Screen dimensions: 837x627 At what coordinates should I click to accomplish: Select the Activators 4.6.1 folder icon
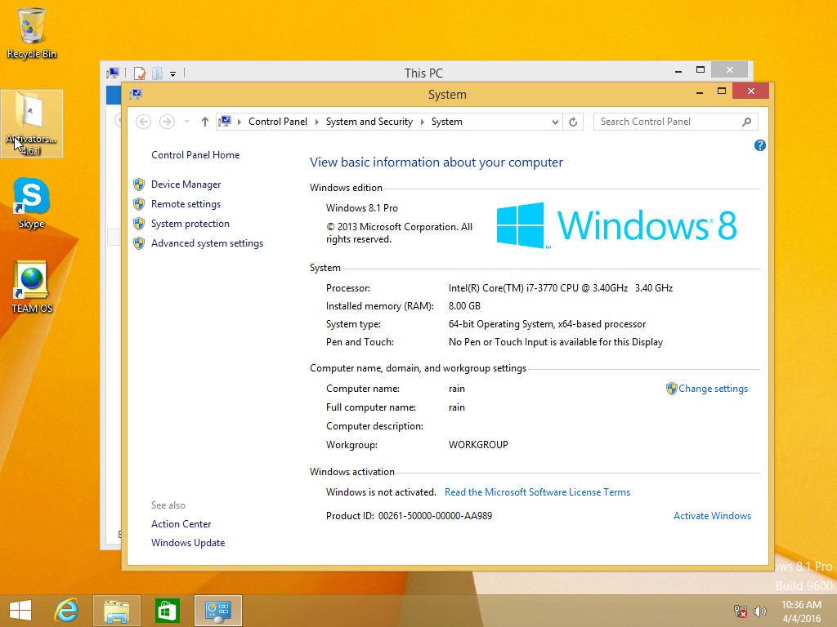pos(32,123)
